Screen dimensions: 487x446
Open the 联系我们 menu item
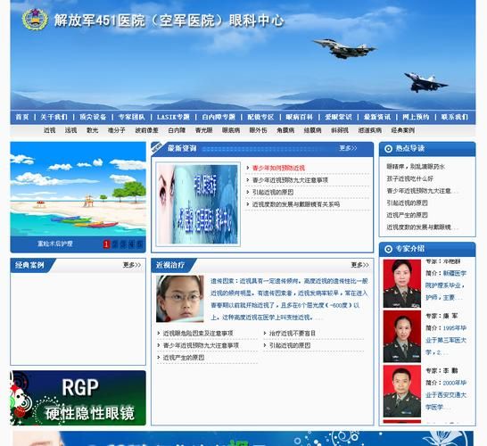click(x=455, y=117)
